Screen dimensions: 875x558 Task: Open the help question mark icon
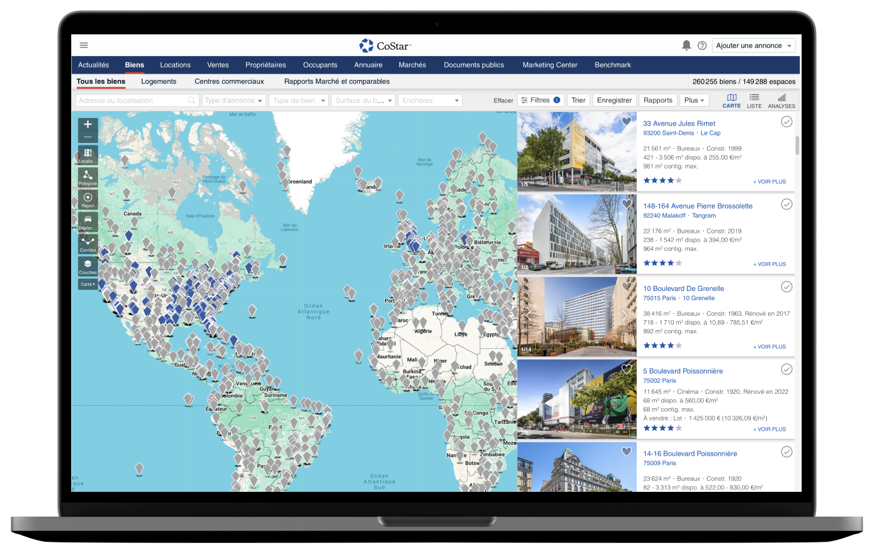(x=702, y=46)
